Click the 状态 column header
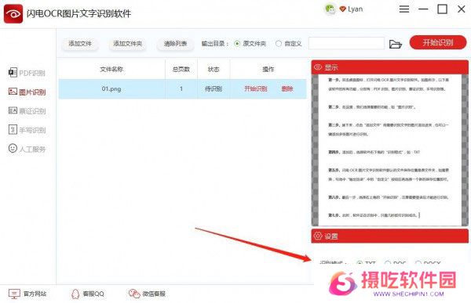The height and width of the screenshot is (303, 471). click(x=214, y=69)
